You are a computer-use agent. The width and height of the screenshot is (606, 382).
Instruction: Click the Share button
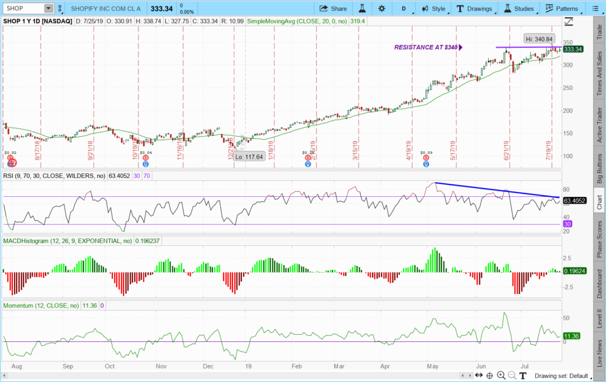coord(333,9)
